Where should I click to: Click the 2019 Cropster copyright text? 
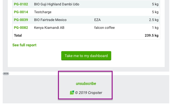coord(89,93)
